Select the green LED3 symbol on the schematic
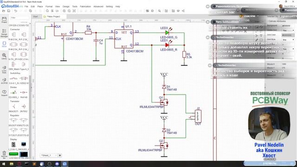The height and width of the screenshot is (167, 297). point(167,32)
